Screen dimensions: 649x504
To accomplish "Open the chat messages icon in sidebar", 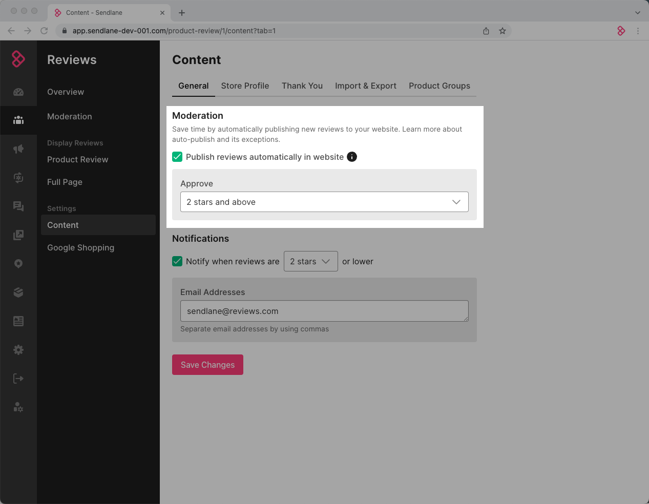I will [x=18, y=206].
